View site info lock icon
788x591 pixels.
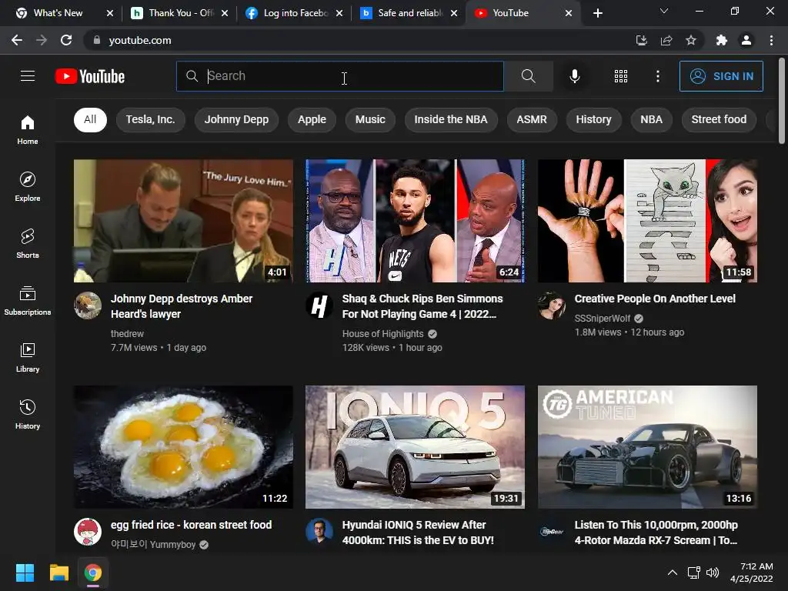tap(97, 40)
